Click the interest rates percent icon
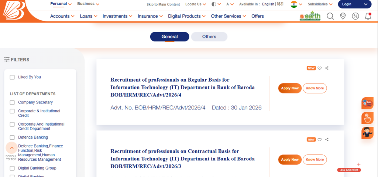The height and width of the screenshot is (177, 378). pyautogui.click(x=355, y=16)
